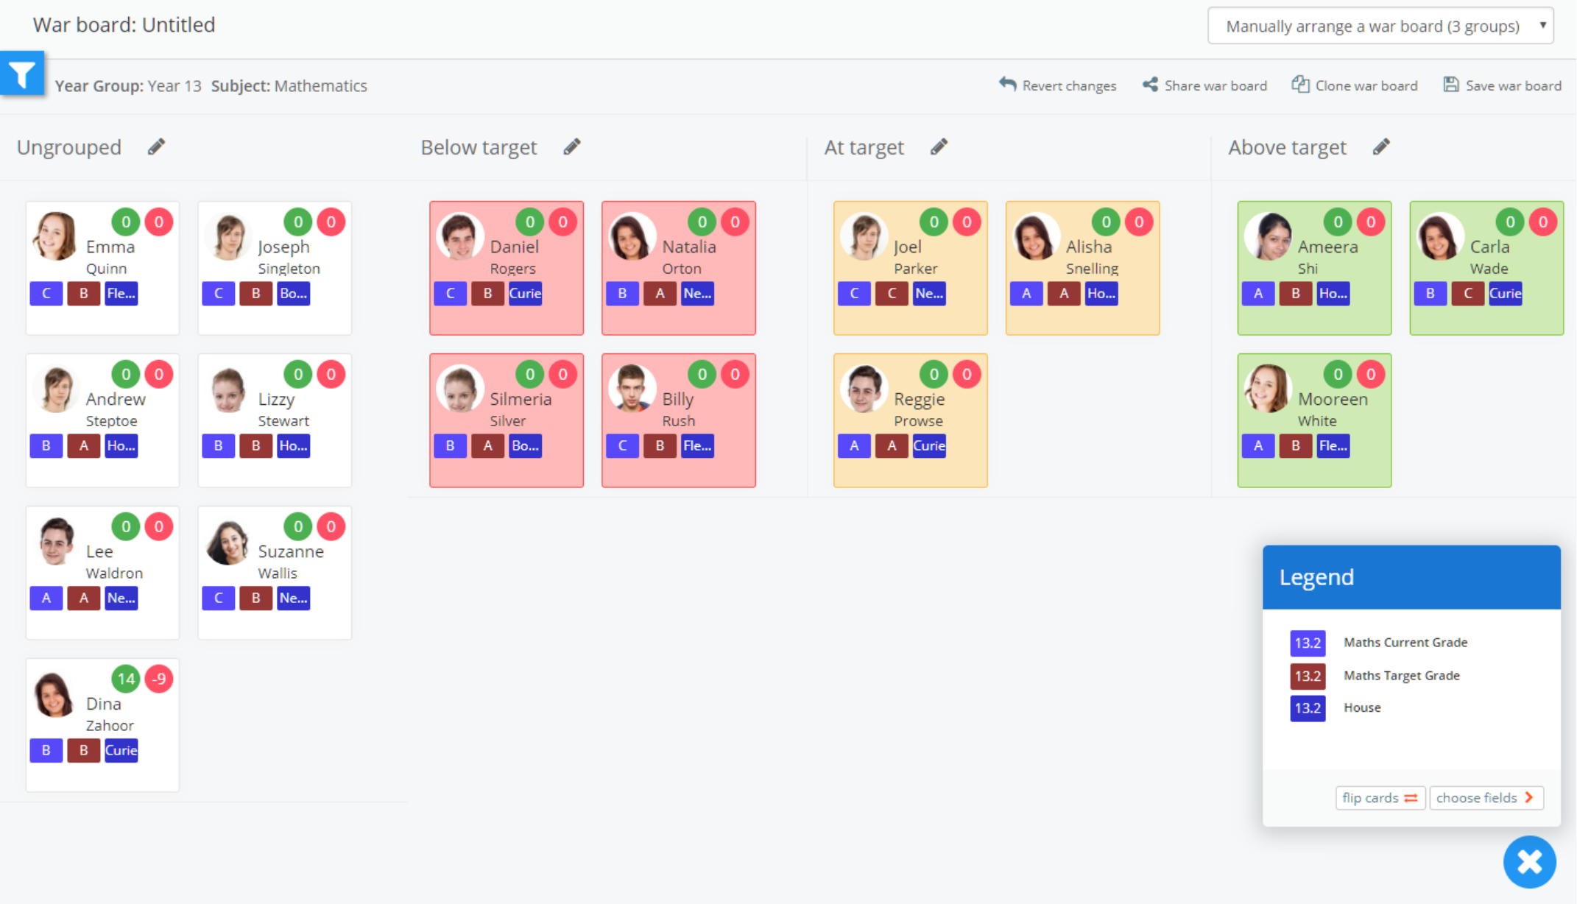Open choose fields in legend

click(x=1485, y=797)
